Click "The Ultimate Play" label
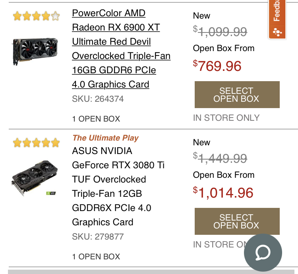This screenshot has width=298, height=274. [105, 138]
